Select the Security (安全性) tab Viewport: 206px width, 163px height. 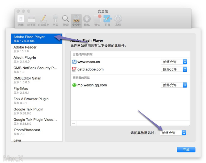point(76,21)
